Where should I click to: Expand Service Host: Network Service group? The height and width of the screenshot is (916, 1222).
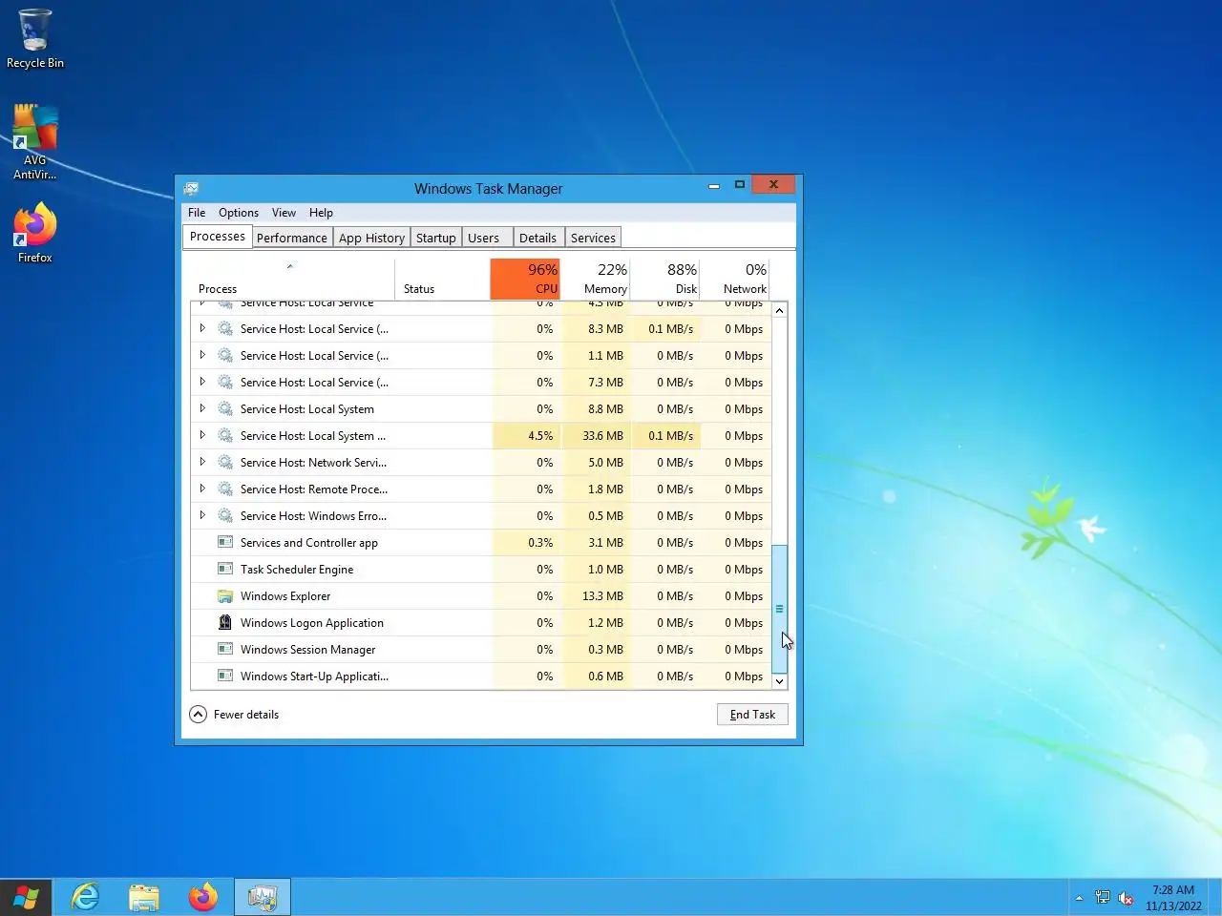[x=202, y=462]
